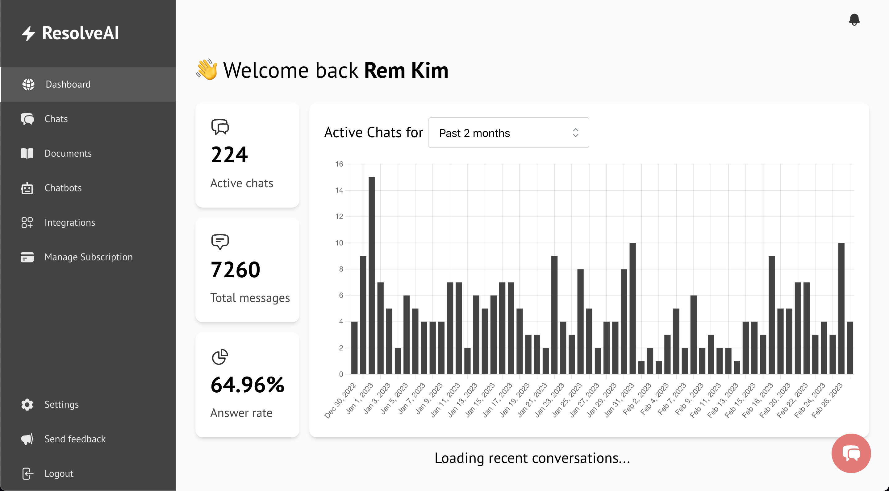
Task: Click the card icon next to Manage Subscription
Action: pyautogui.click(x=27, y=257)
